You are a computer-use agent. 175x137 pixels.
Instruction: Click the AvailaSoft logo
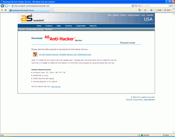(x=32, y=18)
